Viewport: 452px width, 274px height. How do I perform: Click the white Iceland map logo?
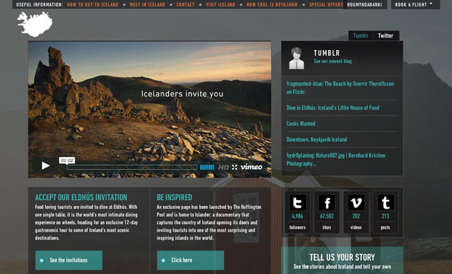[x=35, y=24]
